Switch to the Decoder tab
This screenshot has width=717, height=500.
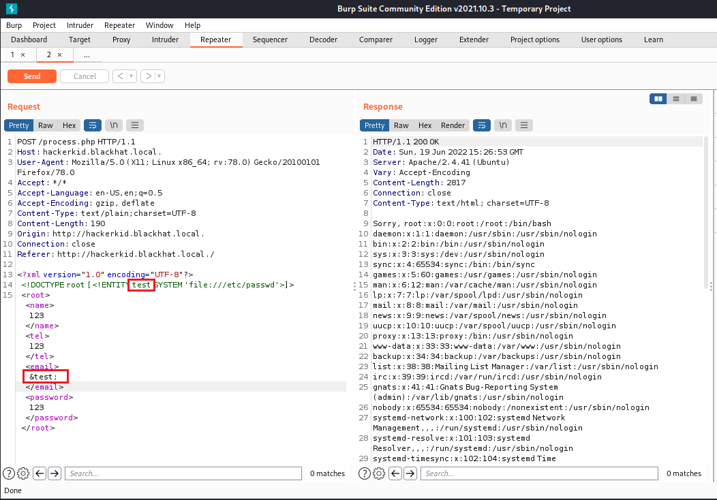323,40
